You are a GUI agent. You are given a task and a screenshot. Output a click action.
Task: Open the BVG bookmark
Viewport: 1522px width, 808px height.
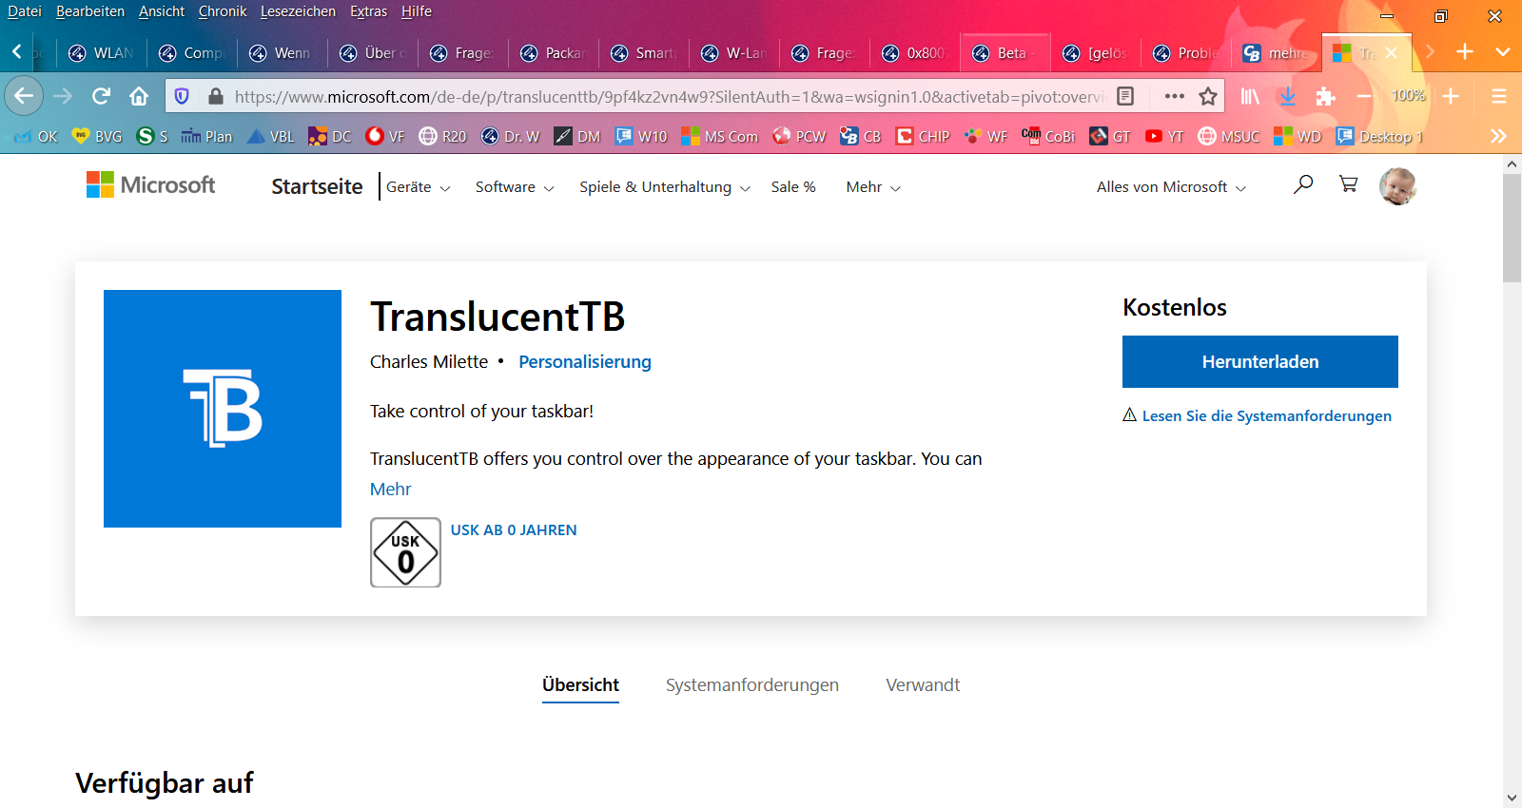point(97,136)
